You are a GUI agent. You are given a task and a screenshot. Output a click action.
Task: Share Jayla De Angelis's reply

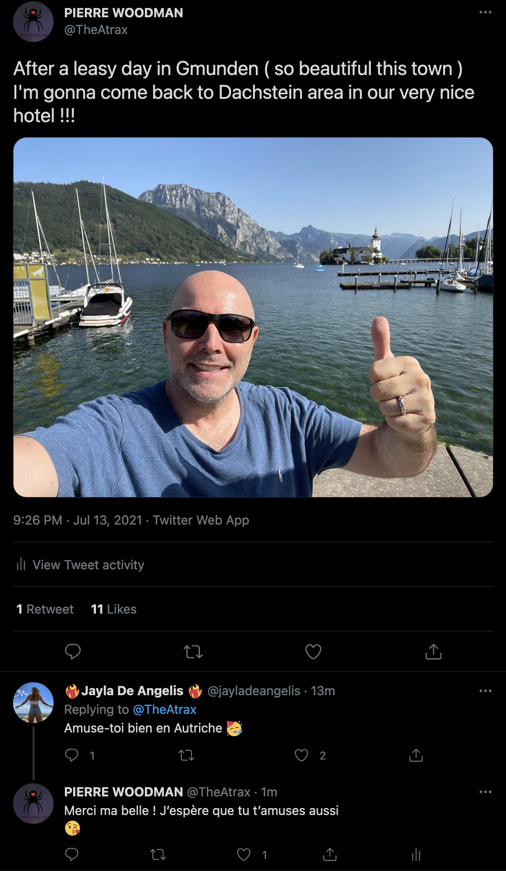point(416,755)
